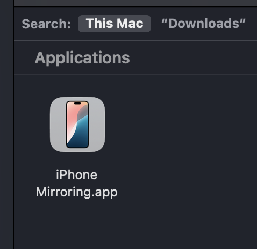
Task: Click the sidebar divider beside the results pane
Action: click(13, 125)
